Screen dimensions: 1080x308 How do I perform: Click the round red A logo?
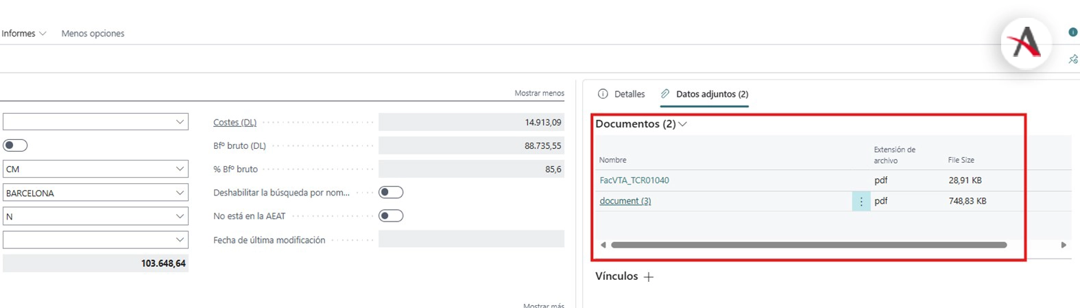[1026, 44]
